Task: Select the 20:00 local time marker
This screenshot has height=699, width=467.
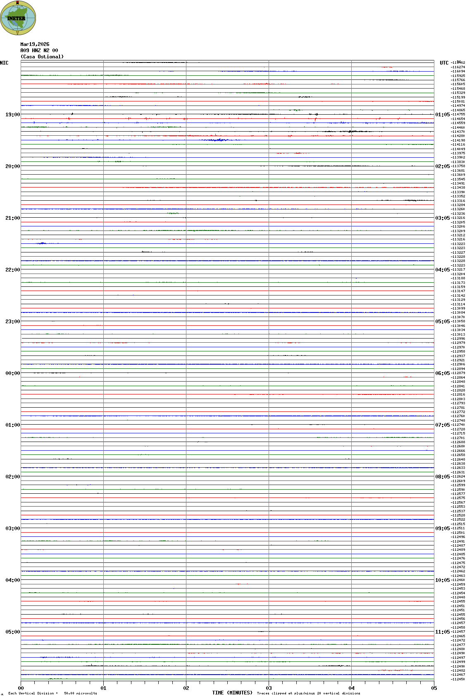Action: pyautogui.click(x=12, y=166)
